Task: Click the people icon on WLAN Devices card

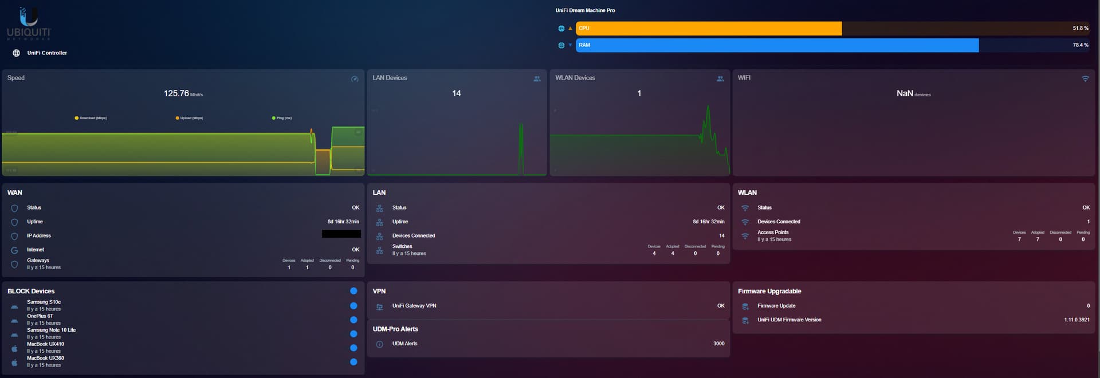Action: pyautogui.click(x=720, y=78)
